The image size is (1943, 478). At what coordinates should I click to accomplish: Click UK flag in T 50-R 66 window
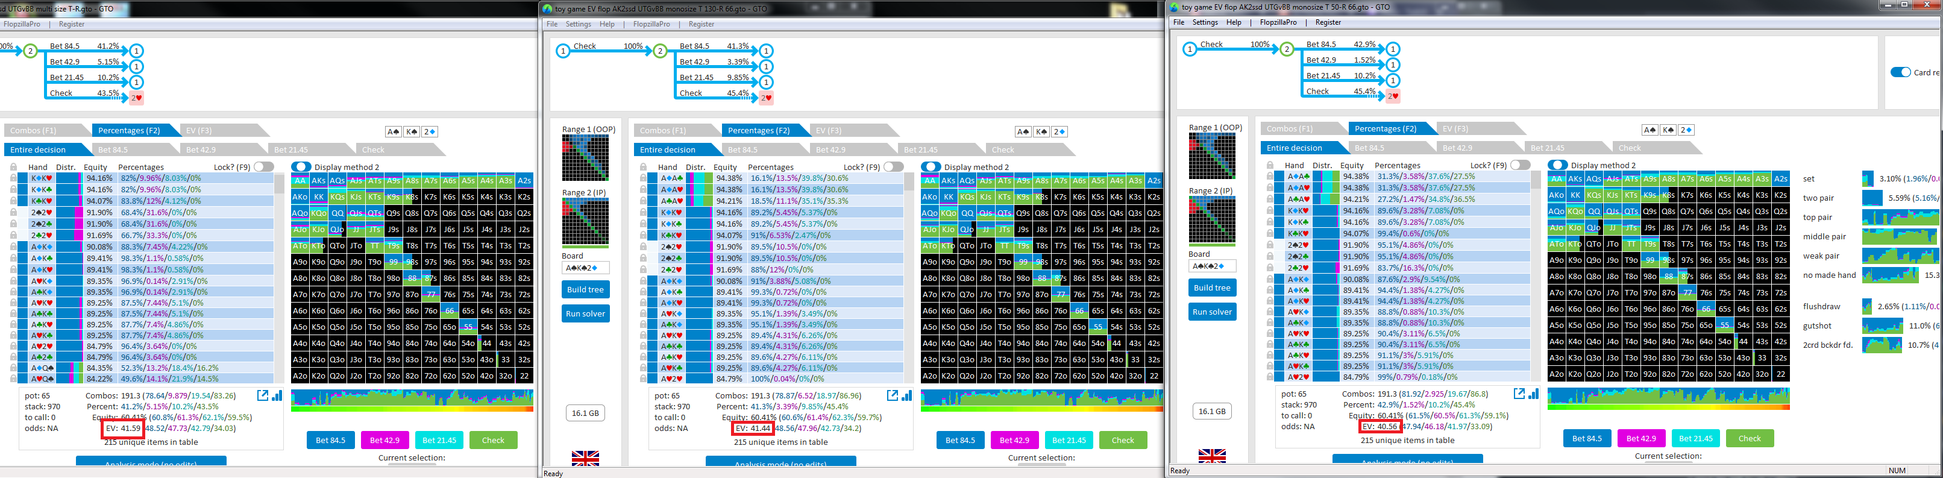(x=1212, y=456)
